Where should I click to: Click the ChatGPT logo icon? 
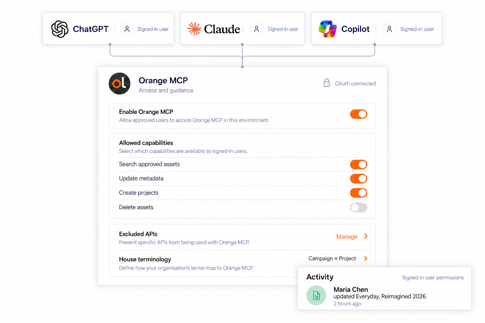60,29
